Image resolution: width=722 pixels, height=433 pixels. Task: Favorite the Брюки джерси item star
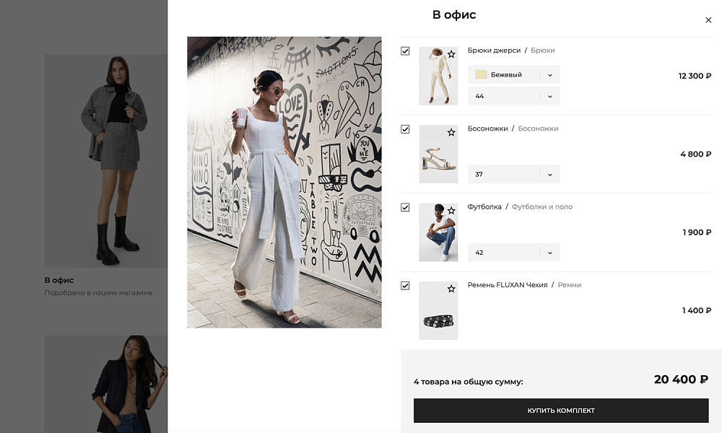[451, 54]
